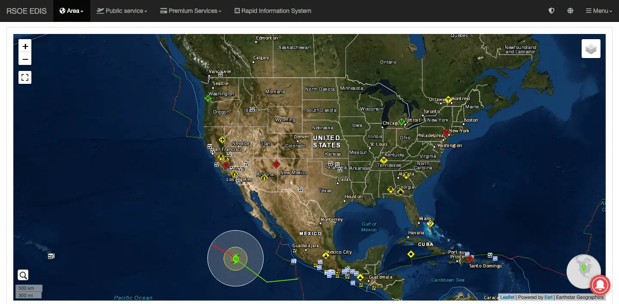Image resolution: width=619 pixels, height=304 pixels.
Task: Open the map search magnifier
Action: (23, 275)
